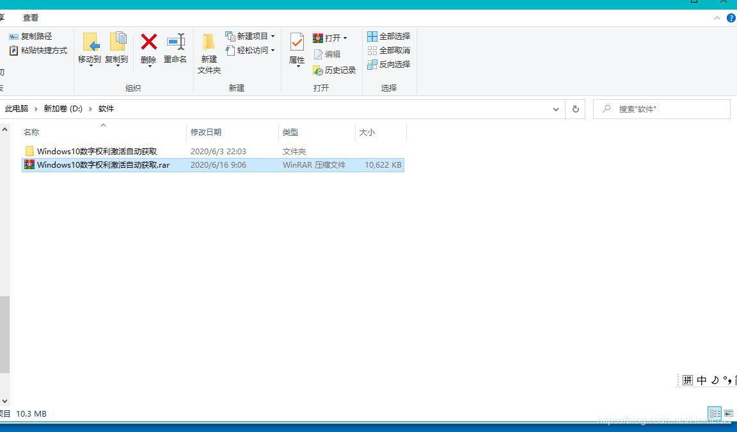Open the Move to (移动到) menu
The width and height of the screenshot is (737, 432).
(90, 49)
